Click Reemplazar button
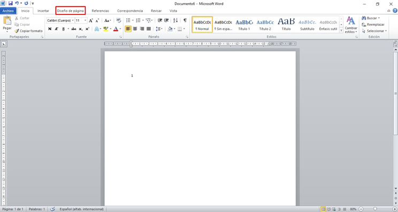 tap(373, 25)
